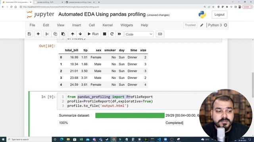
Task: Click the cell value 16.99
Action: (74, 57)
